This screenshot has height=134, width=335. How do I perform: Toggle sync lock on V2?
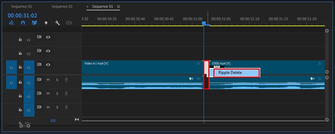39,51
